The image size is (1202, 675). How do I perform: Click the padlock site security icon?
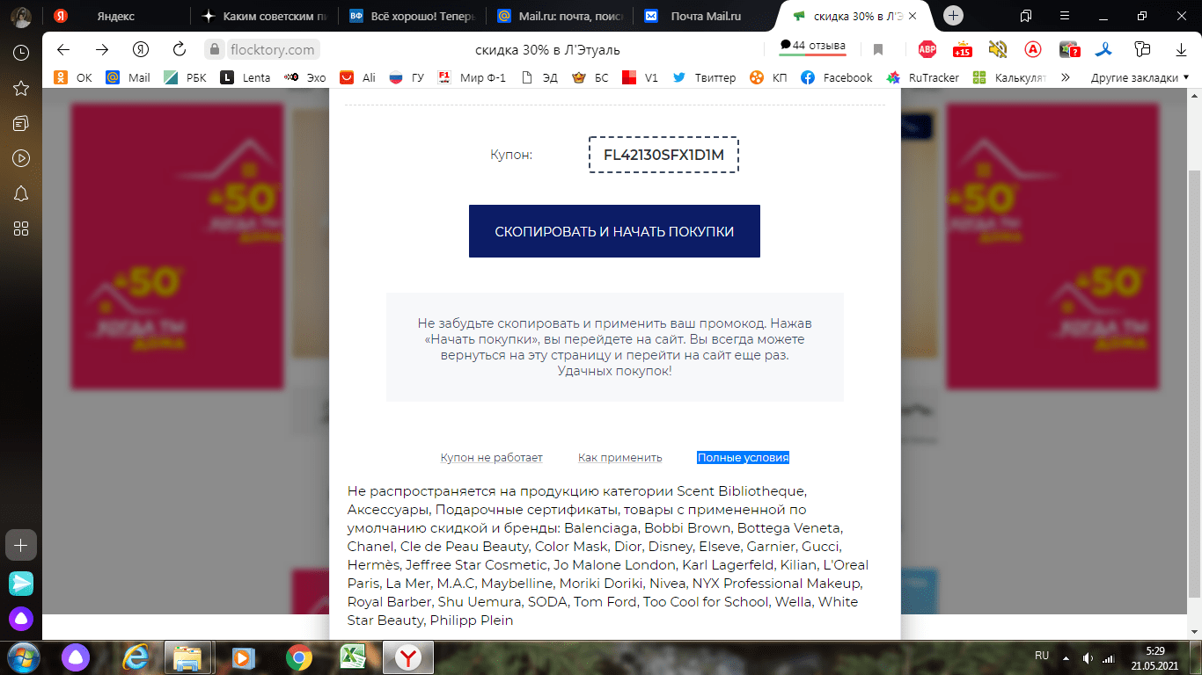click(x=214, y=49)
